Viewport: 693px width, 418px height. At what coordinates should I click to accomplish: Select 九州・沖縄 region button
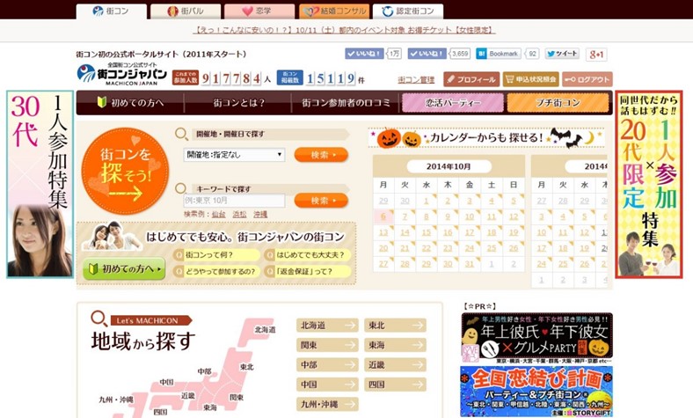pyautogui.click(x=327, y=404)
